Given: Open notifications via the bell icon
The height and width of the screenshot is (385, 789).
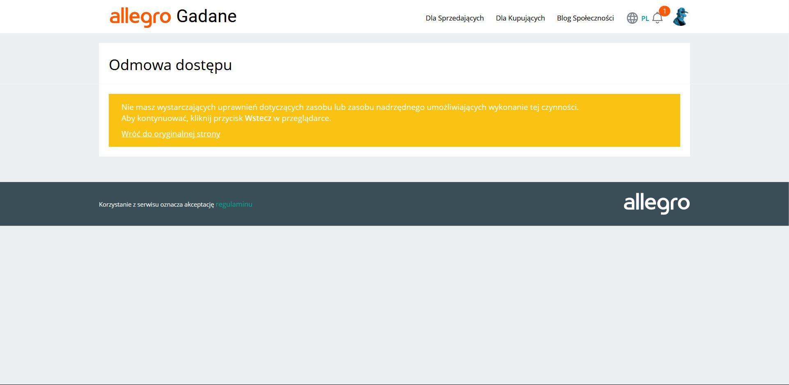Looking at the screenshot, I should point(657,19).
